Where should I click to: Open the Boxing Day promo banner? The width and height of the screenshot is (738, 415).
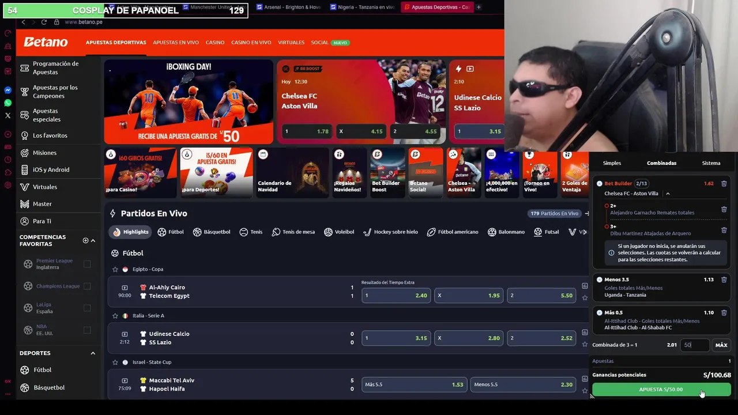point(189,101)
